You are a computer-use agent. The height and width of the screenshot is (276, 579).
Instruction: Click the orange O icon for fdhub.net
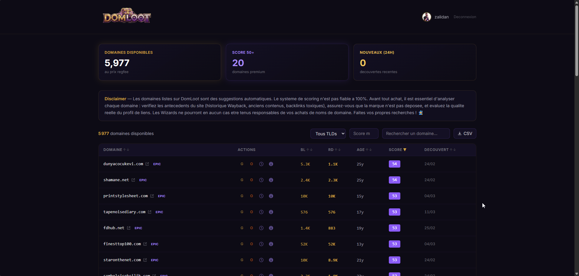tap(252, 228)
